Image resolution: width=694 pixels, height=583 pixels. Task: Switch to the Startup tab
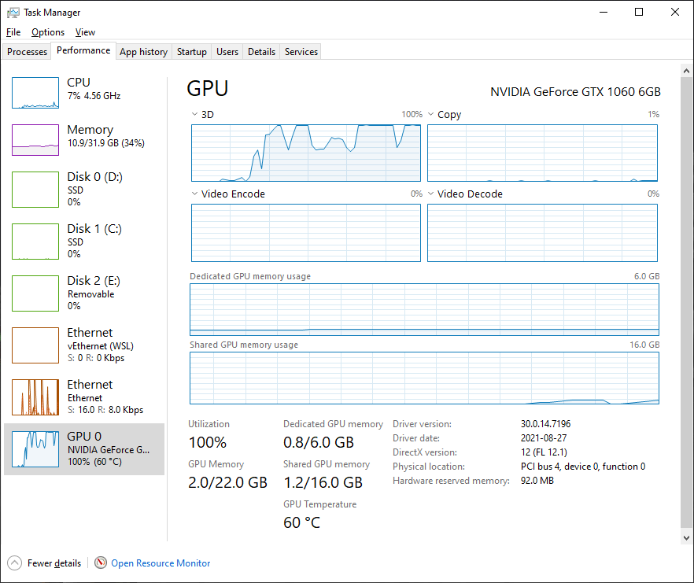[192, 52]
